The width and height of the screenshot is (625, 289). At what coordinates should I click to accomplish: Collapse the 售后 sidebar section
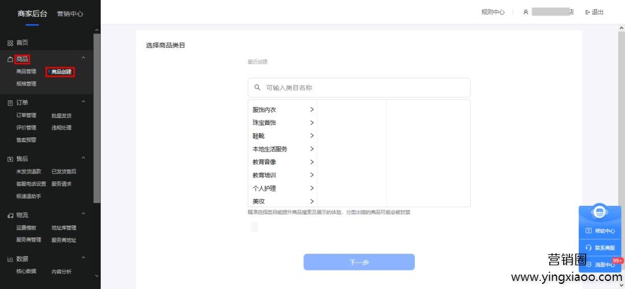pos(83,158)
